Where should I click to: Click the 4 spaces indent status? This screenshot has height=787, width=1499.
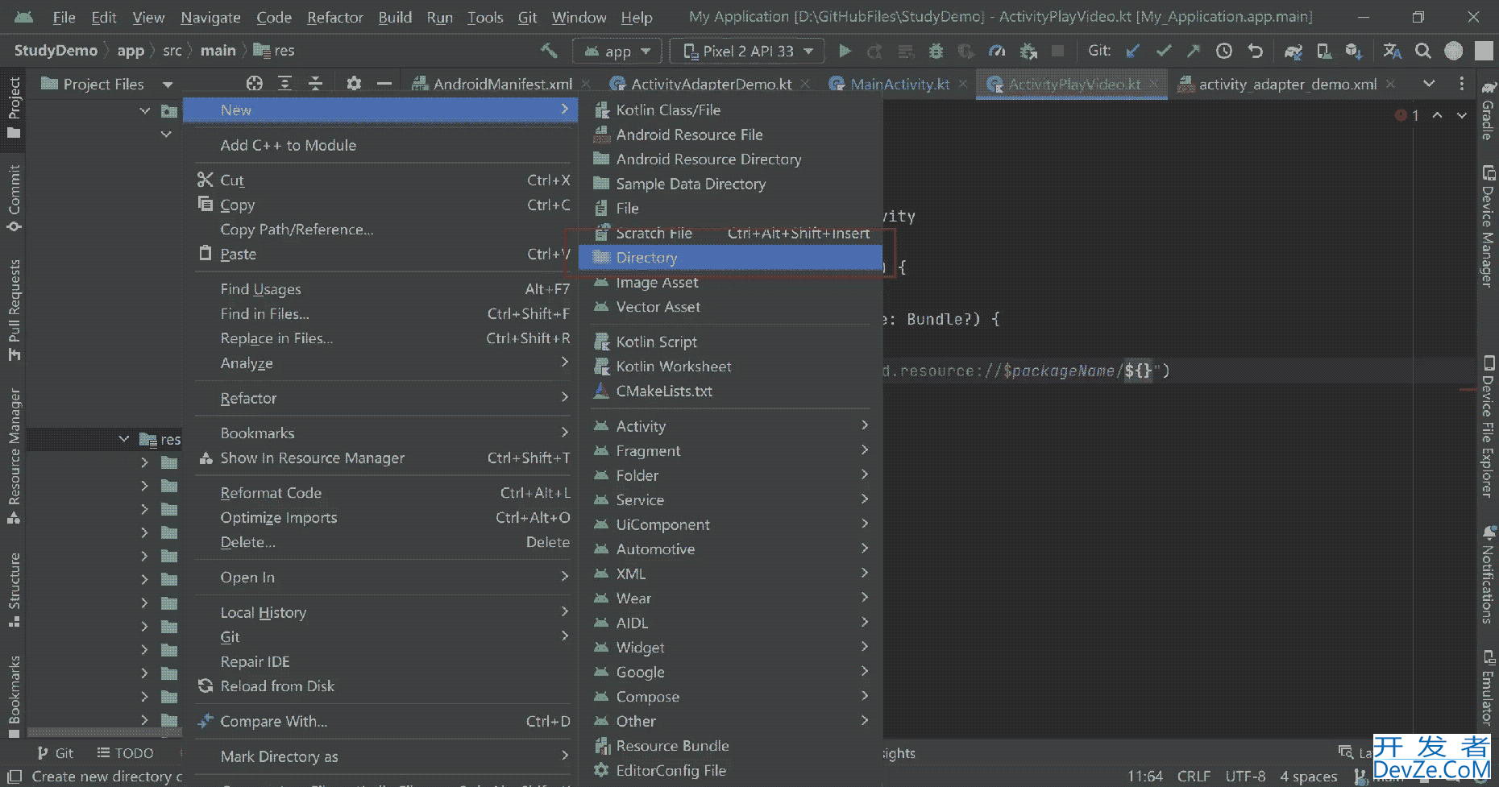pos(1309,777)
